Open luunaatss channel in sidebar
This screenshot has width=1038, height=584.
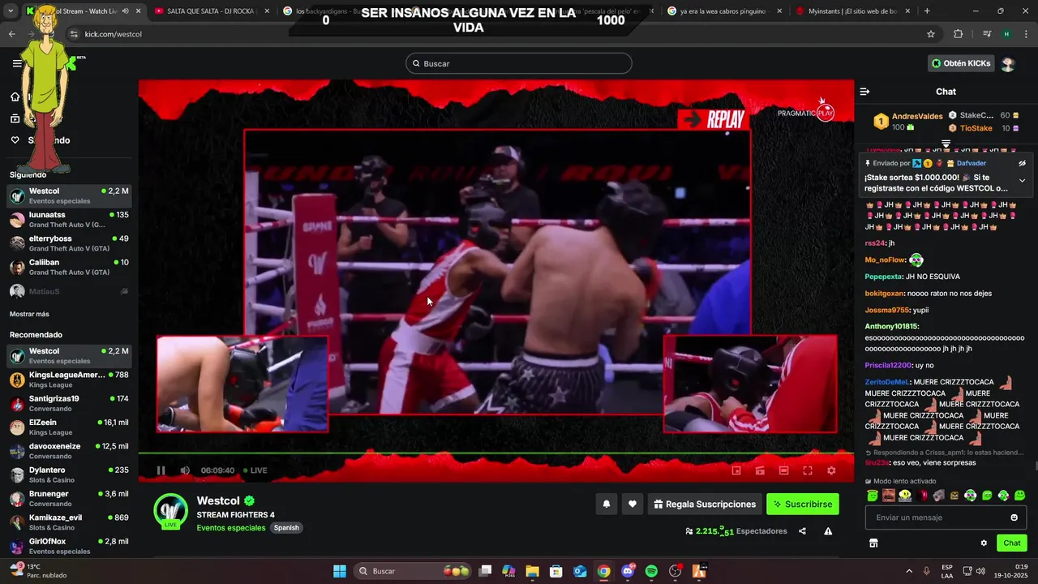(69, 220)
